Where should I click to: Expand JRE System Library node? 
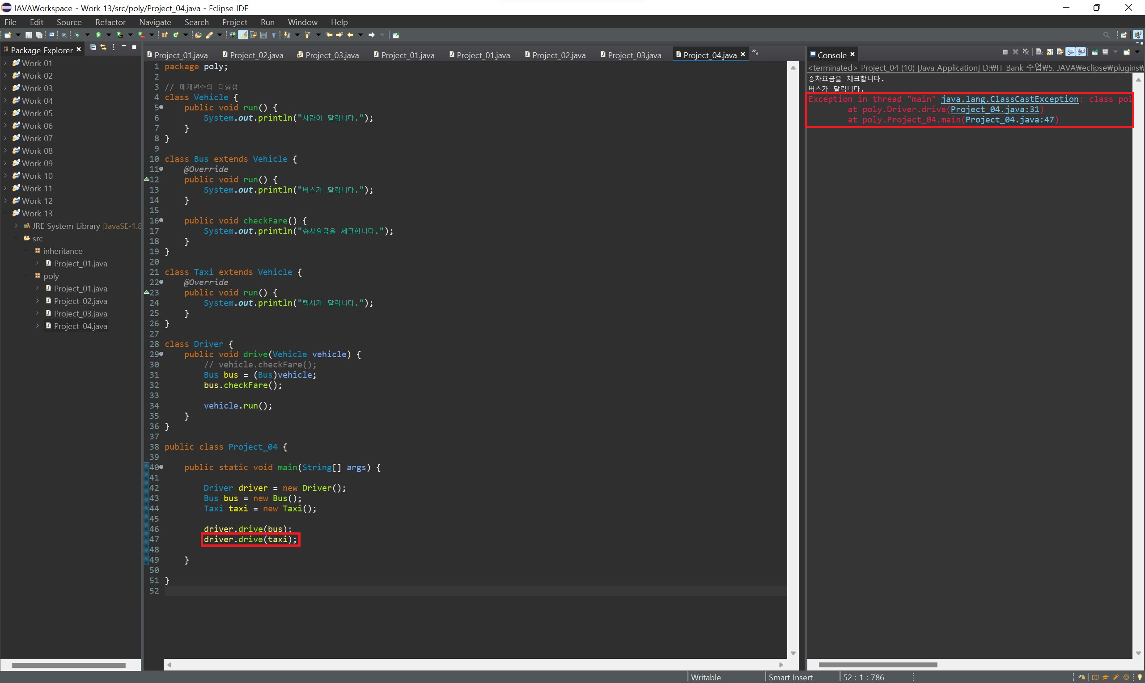[16, 226]
